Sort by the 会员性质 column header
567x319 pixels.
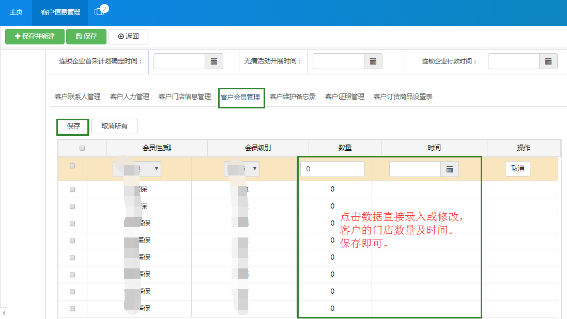[156, 148]
